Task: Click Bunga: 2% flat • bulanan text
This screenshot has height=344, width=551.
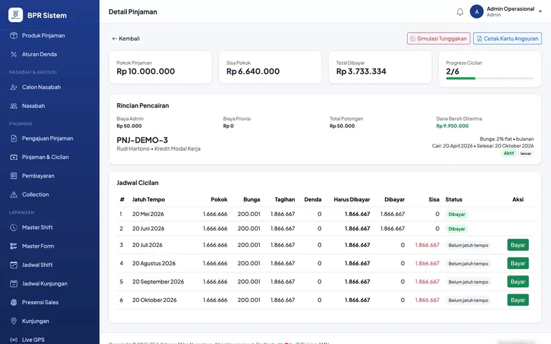Action: pos(507,139)
